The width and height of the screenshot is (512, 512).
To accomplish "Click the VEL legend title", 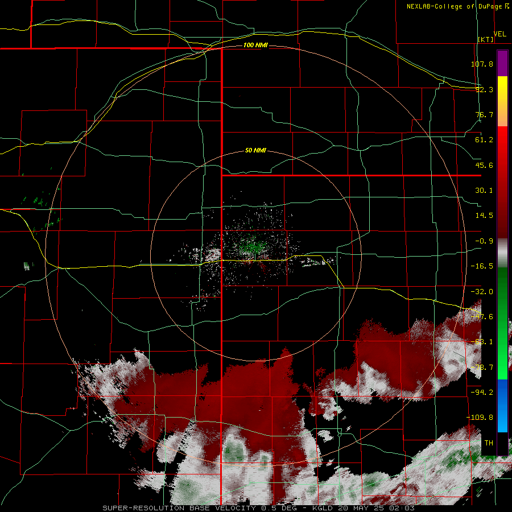I will tap(500, 34).
